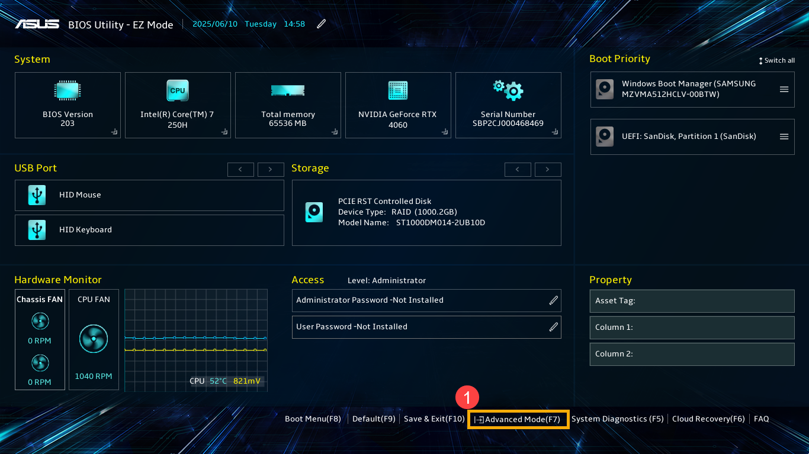Click the disk icon beside Windows Boot Manager
Image resolution: width=809 pixels, height=454 pixels.
click(605, 89)
